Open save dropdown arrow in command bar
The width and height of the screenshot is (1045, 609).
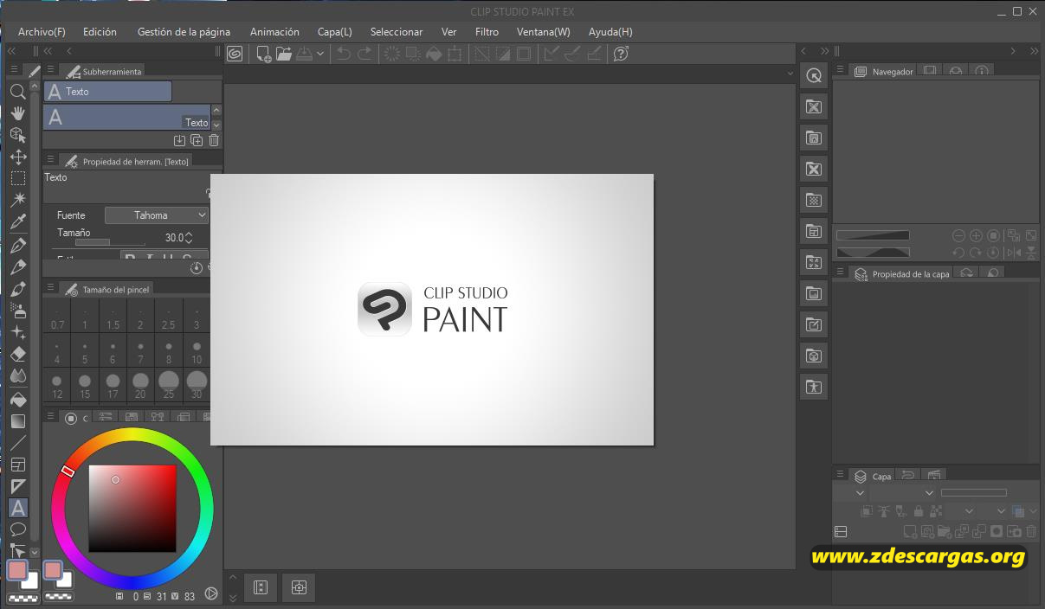pyautogui.click(x=320, y=54)
